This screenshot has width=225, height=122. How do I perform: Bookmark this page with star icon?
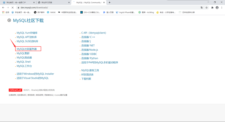(206, 8)
